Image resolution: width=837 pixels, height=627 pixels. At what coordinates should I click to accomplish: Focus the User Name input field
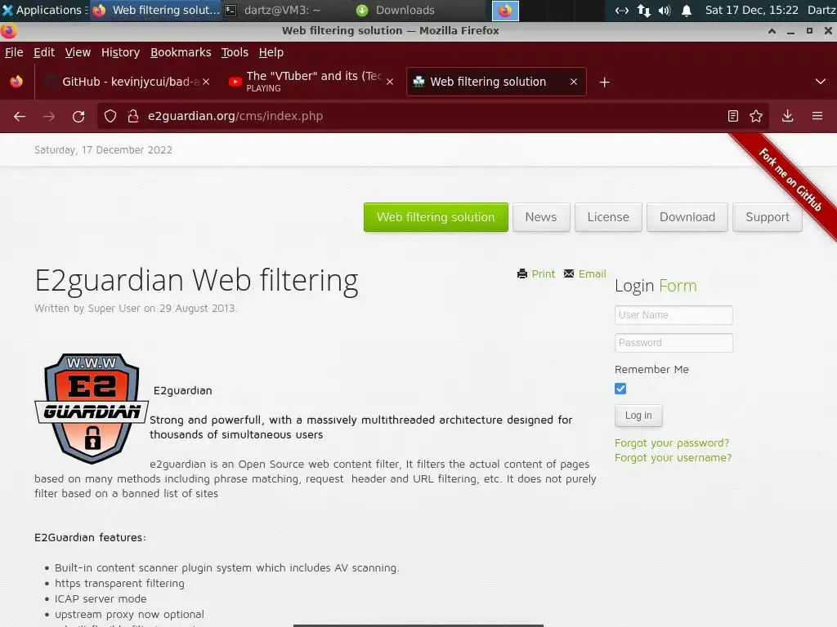(x=674, y=315)
